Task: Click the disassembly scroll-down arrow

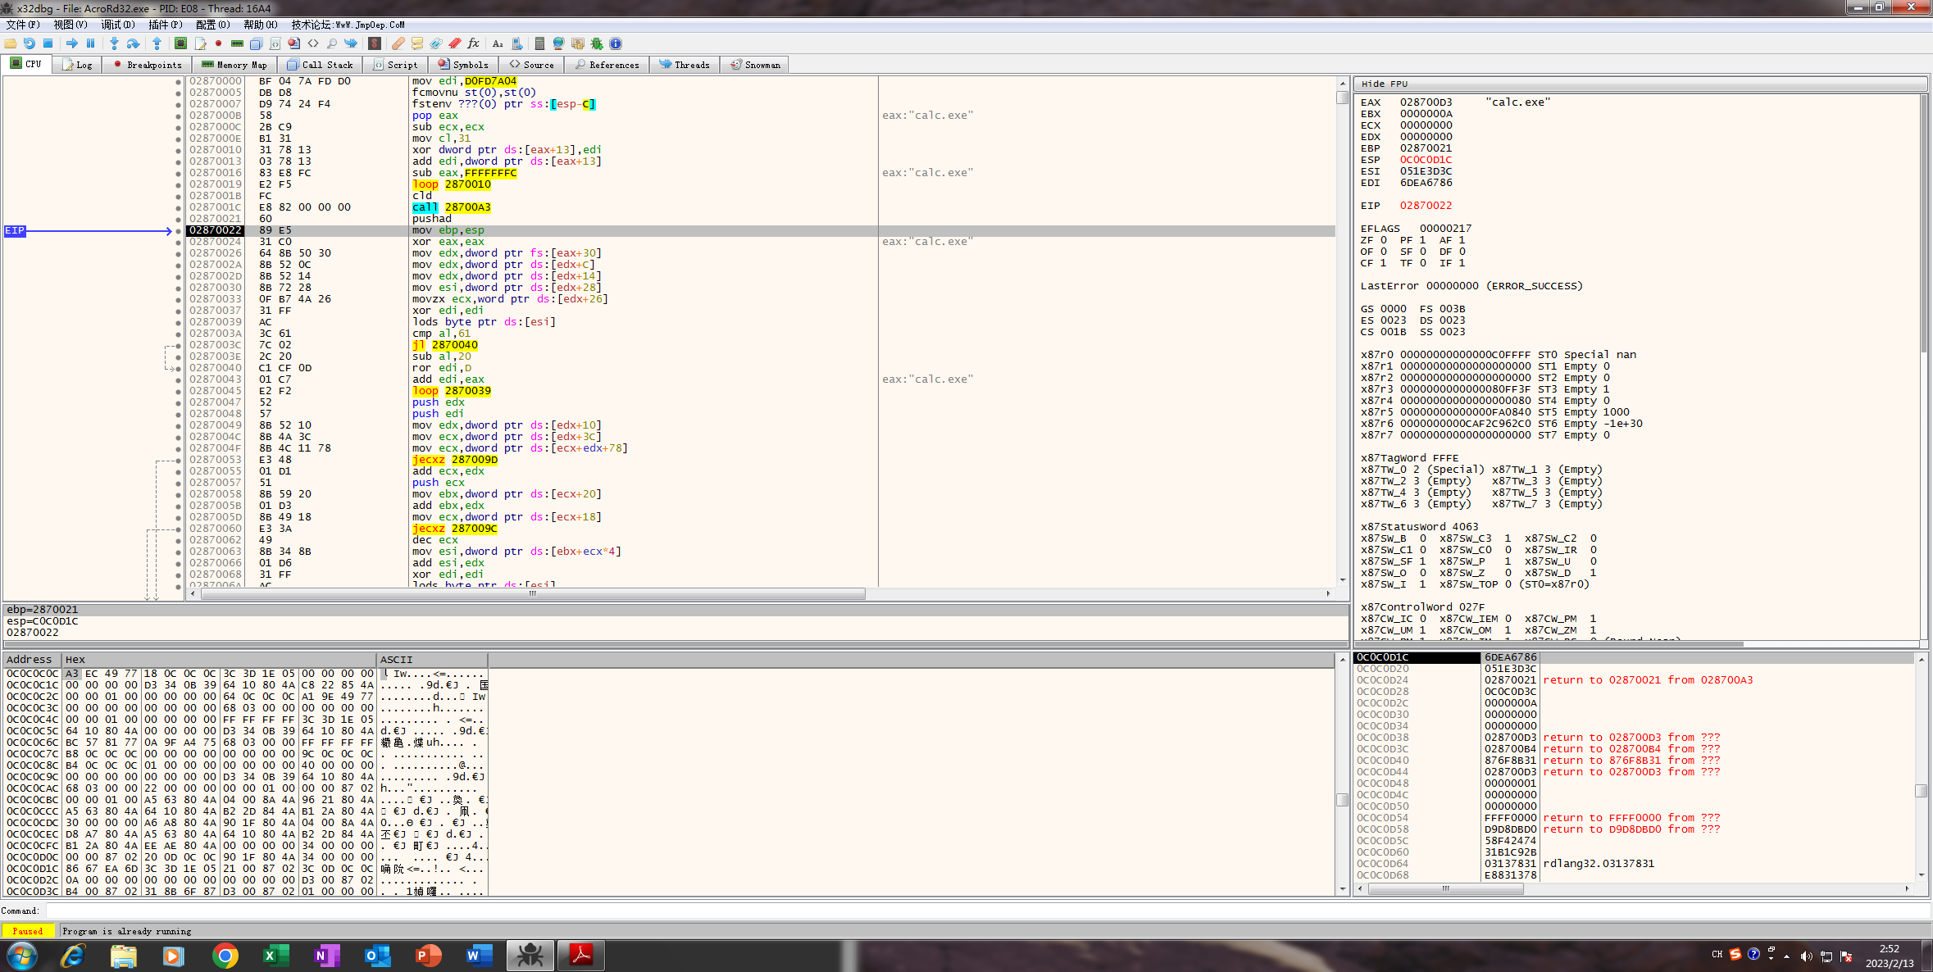Action: pyautogui.click(x=1342, y=580)
